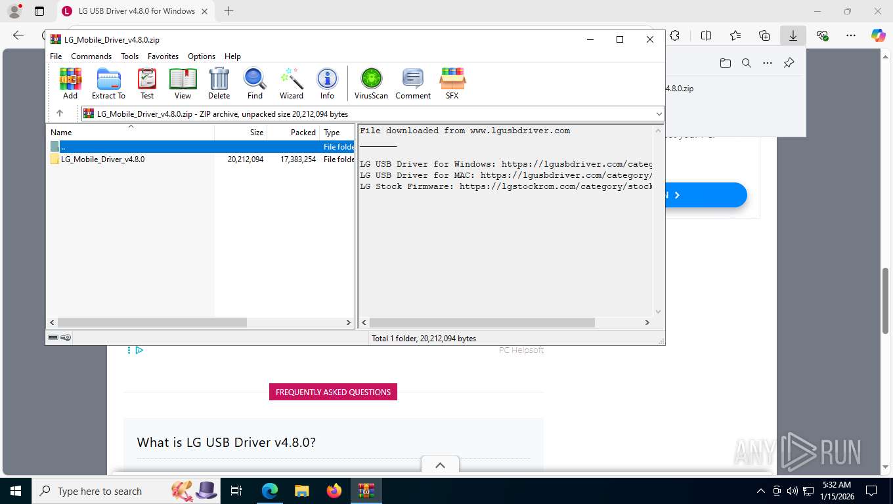Open the Help menu

tap(232, 56)
